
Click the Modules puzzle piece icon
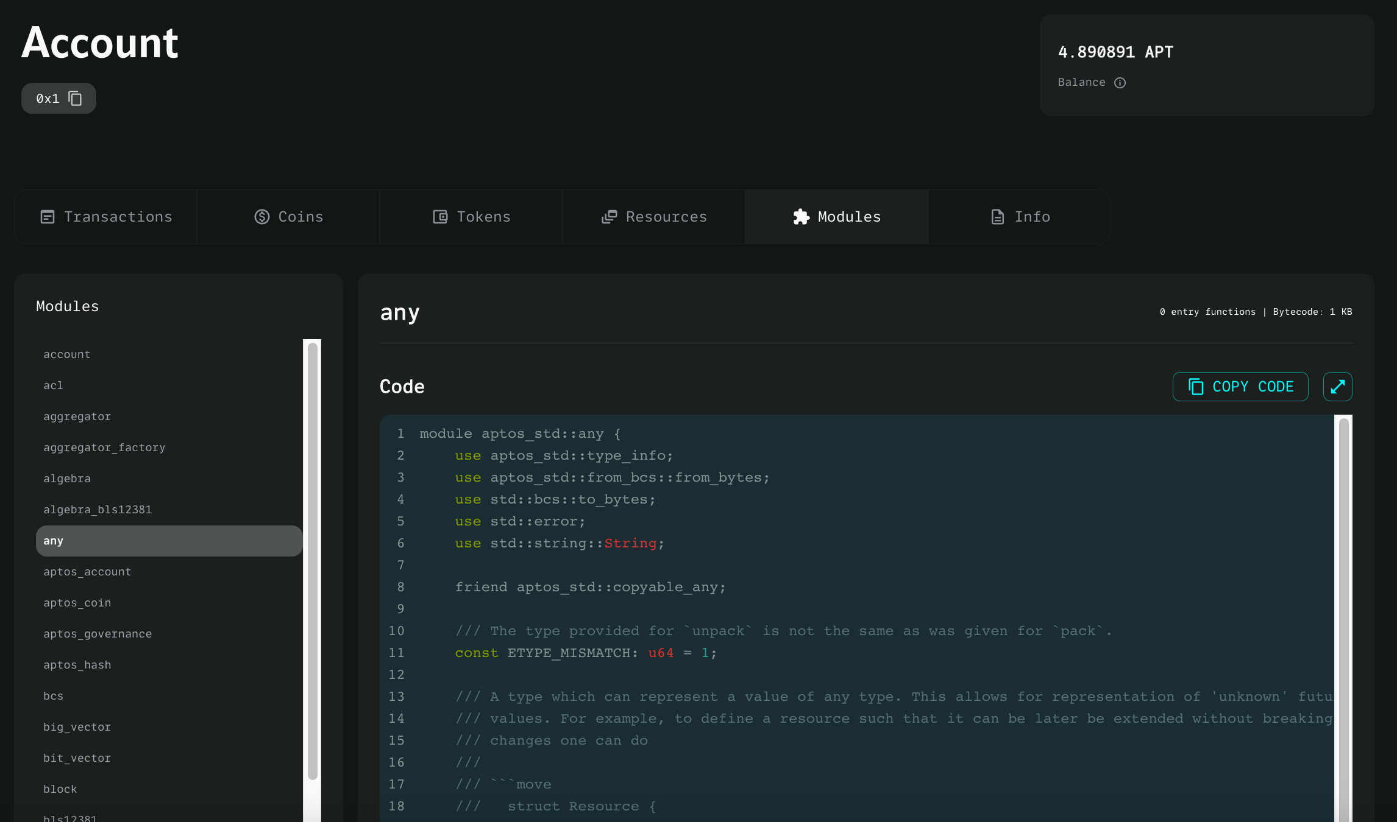801,217
